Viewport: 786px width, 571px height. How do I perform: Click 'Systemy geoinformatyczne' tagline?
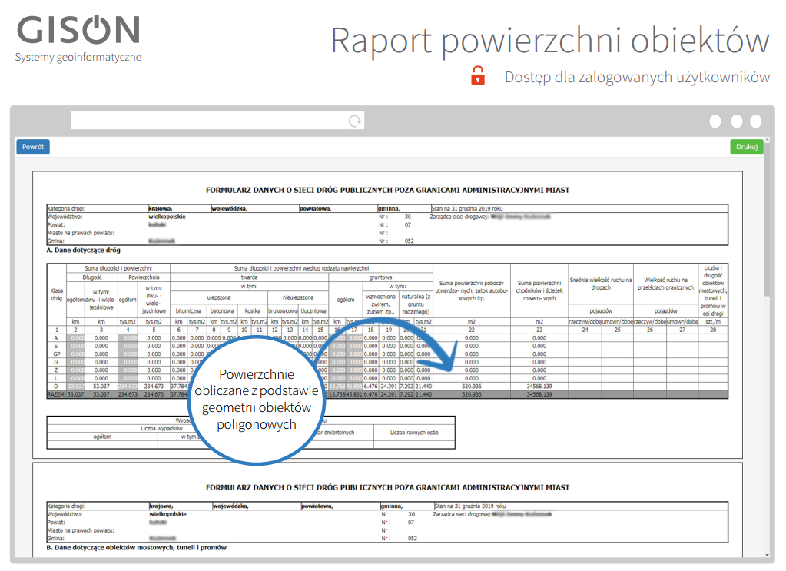tap(78, 57)
